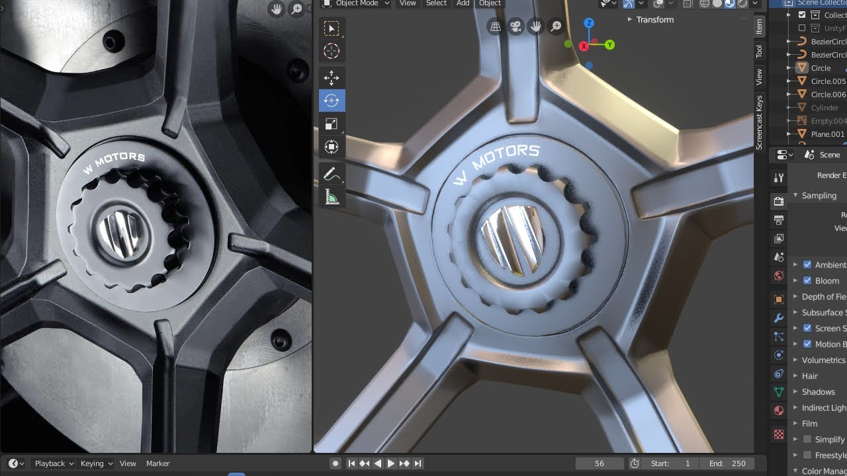Switch to the Item sidebar tab

(x=759, y=27)
